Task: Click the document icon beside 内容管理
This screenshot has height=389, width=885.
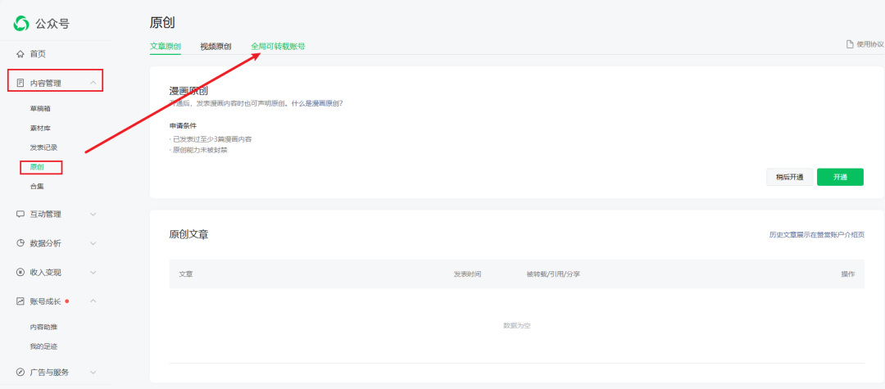Action: 20,83
